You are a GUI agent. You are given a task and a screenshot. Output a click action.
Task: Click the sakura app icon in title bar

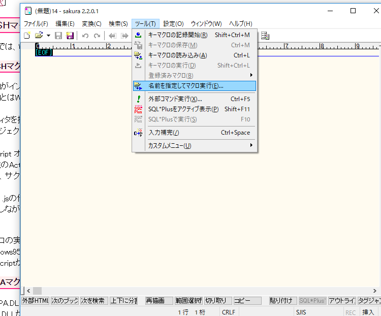coord(28,11)
